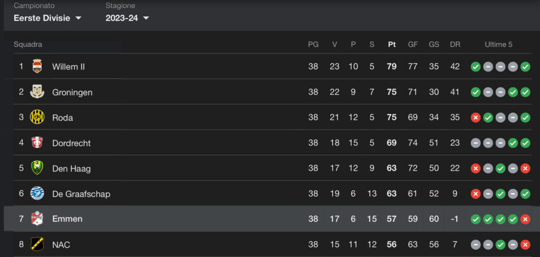Click the Den Haag club crest
The image size is (540, 257).
(x=37, y=168)
